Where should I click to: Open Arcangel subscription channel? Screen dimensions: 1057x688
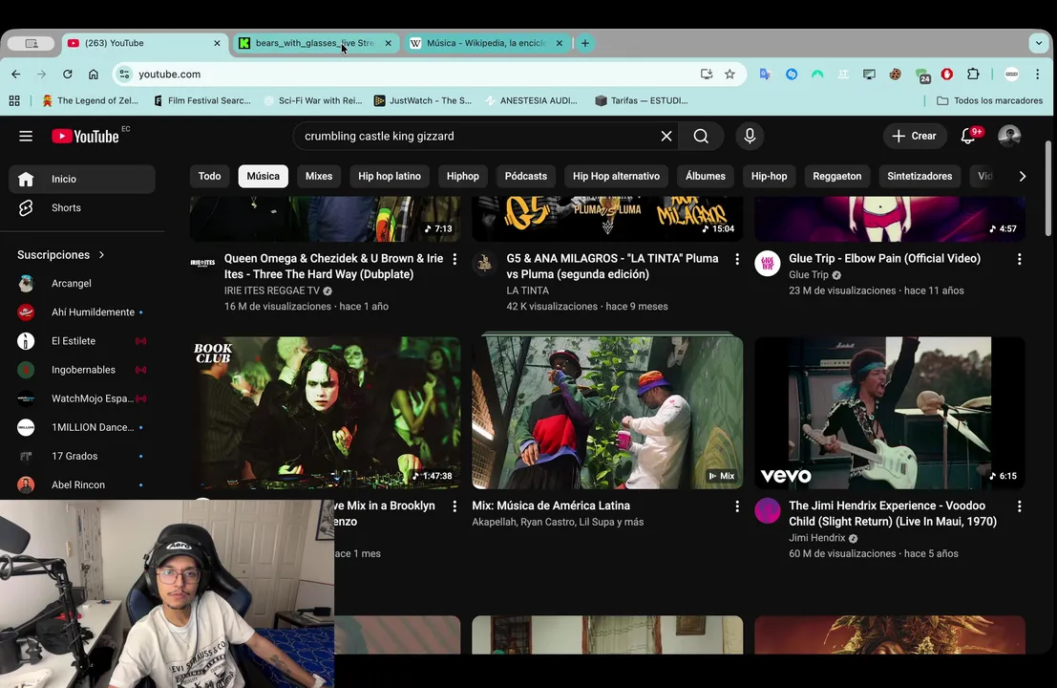pos(81,283)
